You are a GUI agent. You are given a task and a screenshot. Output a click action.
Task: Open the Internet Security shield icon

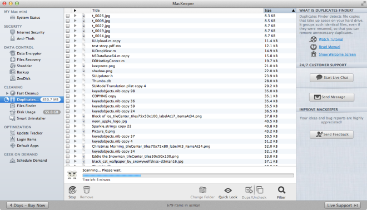tap(12, 32)
